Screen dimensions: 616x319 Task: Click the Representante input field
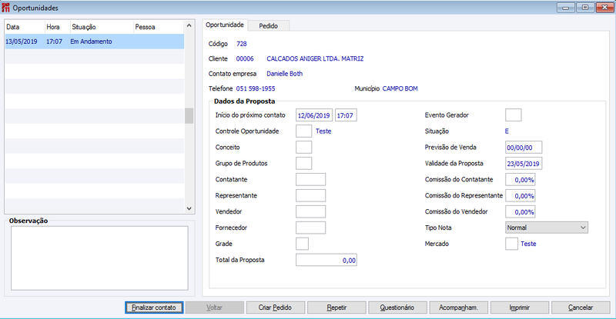tap(310, 195)
